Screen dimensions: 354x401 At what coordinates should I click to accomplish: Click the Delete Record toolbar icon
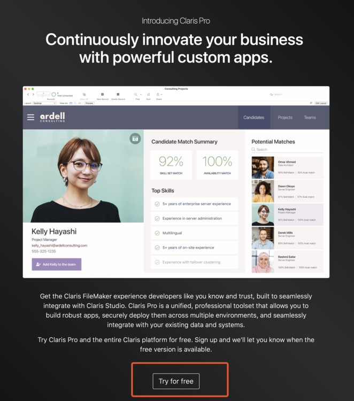[118, 94]
